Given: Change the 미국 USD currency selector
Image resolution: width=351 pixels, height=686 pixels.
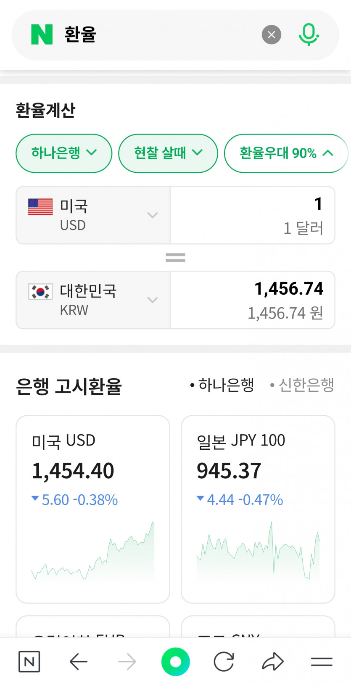Looking at the screenshot, I should tap(93, 215).
